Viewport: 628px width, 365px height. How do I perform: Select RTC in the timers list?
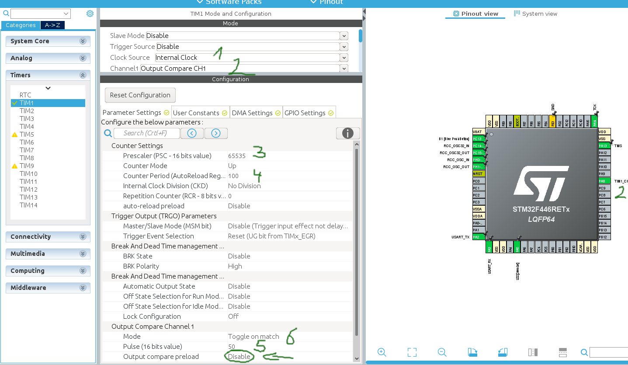pyautogui.click(x=25, y=95)
